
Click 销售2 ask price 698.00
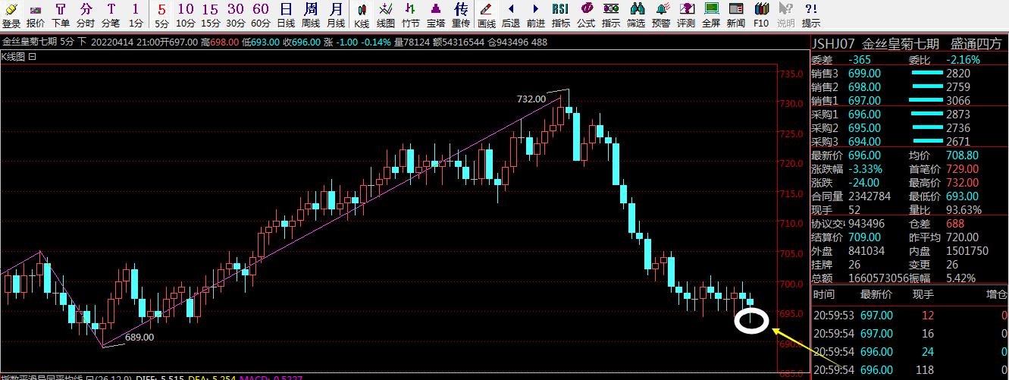[866, 87]
